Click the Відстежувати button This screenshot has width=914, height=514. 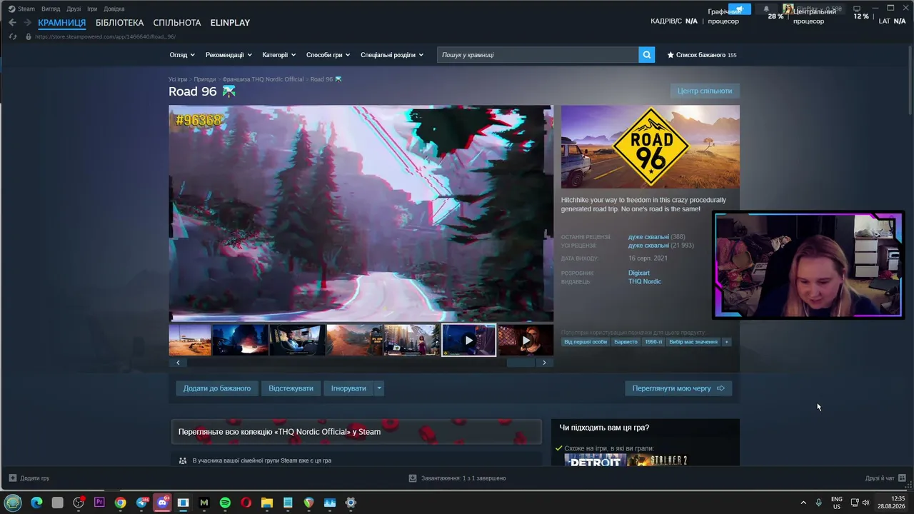click(x=291, y=388)
